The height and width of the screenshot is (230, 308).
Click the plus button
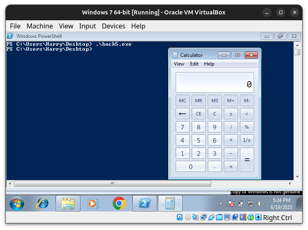[231, 167]
